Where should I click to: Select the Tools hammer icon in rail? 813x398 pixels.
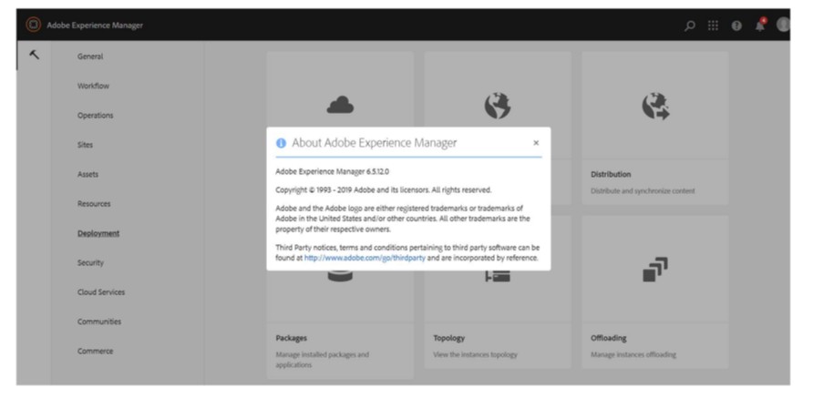coord(35,55)
